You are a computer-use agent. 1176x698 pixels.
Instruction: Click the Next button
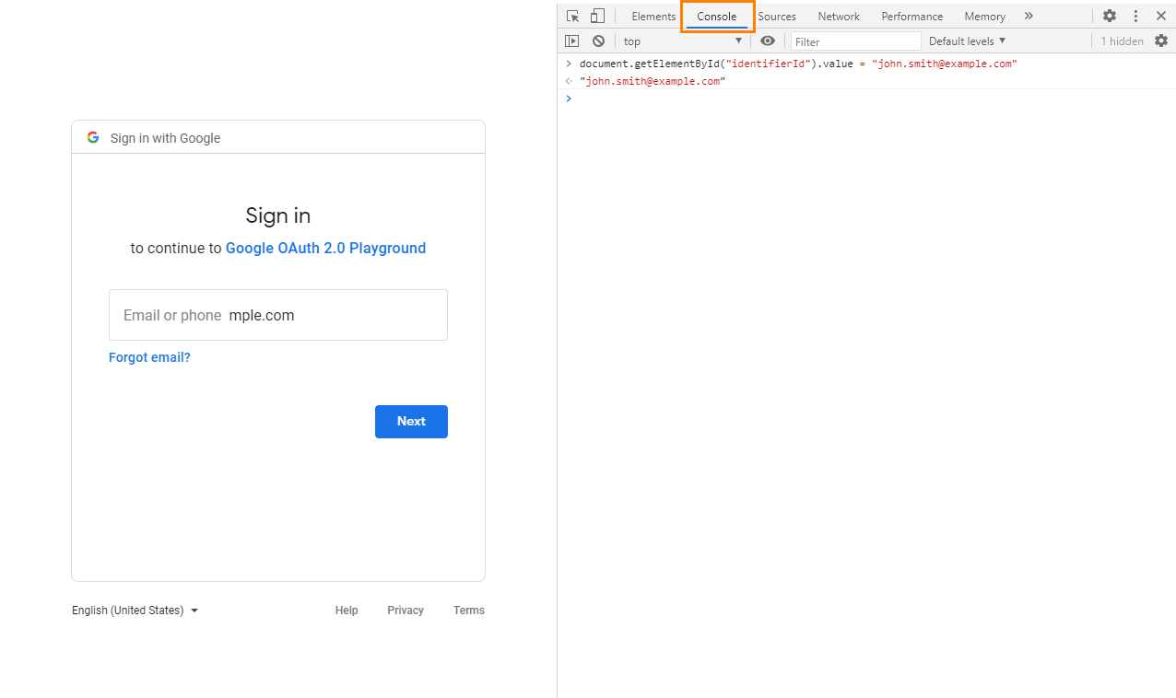pyautogui.click(x=411, y=421)
